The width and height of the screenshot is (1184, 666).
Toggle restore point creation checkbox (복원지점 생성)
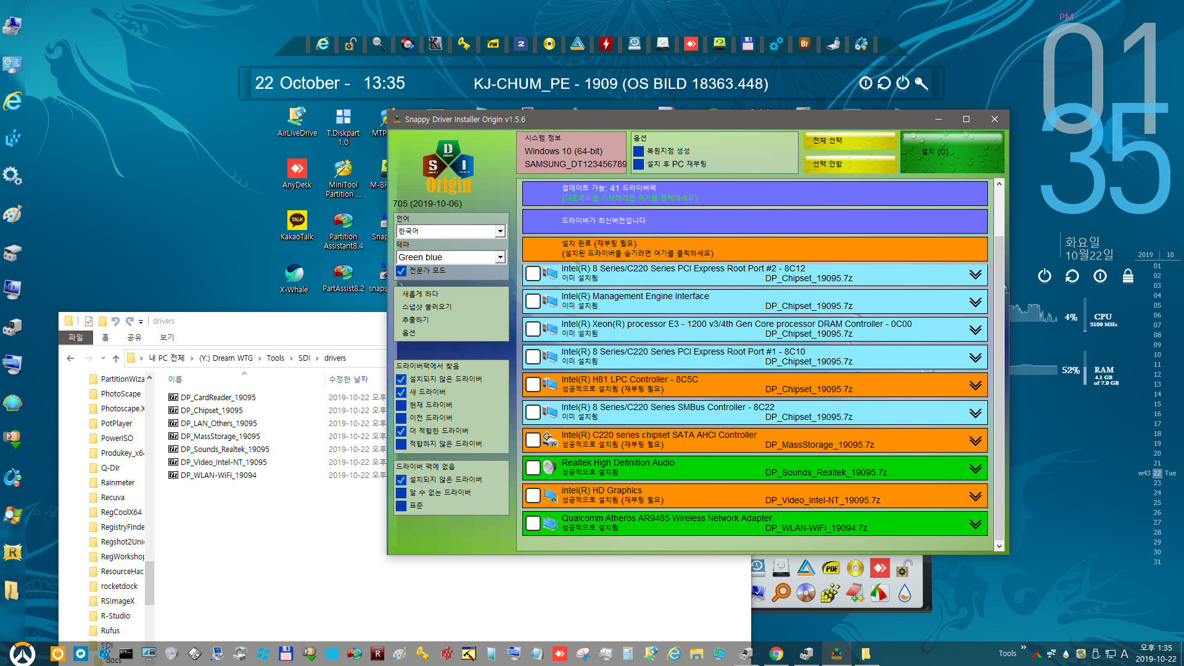point(639,151)
